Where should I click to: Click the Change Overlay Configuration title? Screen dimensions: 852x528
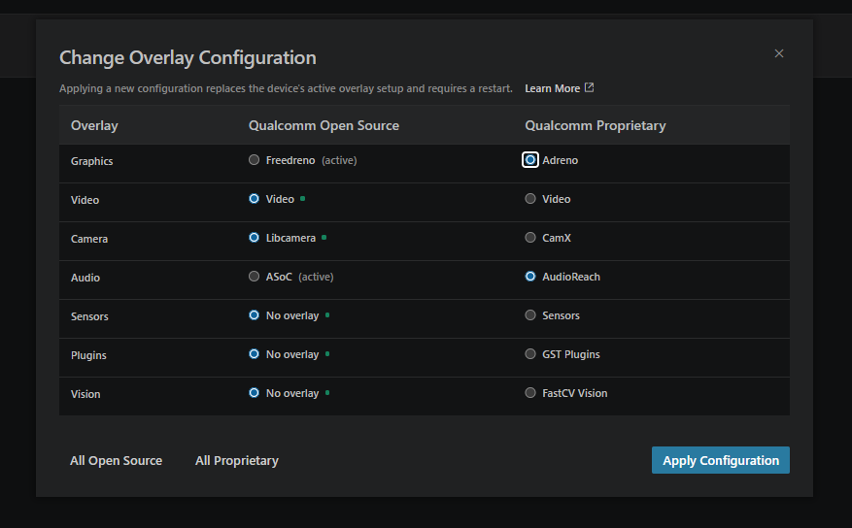coord(187,57)
